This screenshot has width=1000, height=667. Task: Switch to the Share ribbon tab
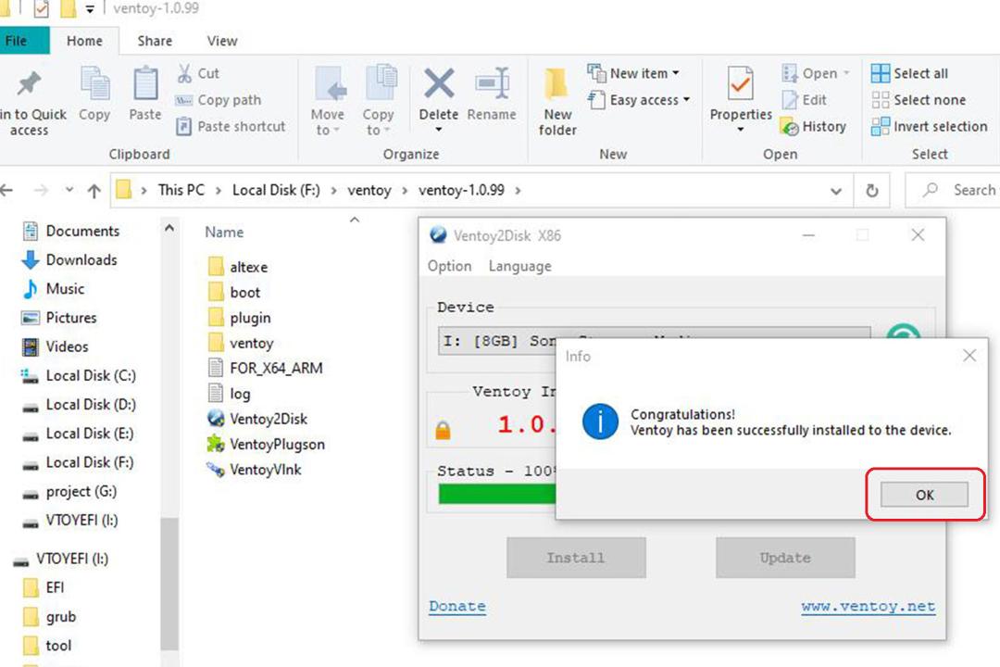pyautogui.click(x=155, y=41)
